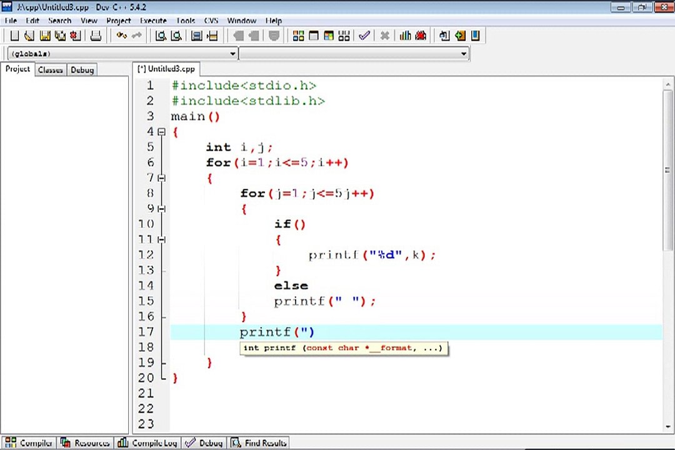Rebuild all using the outlined squares icon

(344, 36)
